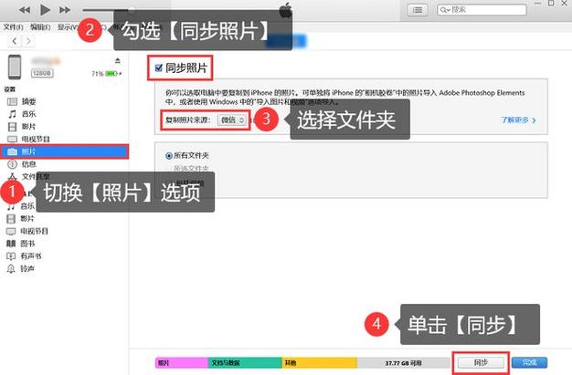Open the 编辑(E) menu

(x=38, y=27)
